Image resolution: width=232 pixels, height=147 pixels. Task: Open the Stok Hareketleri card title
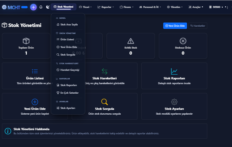[105, 78]
